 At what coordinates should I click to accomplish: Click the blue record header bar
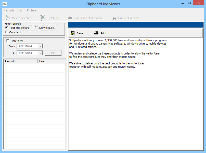pyautogui.click(x=136, y=25)
